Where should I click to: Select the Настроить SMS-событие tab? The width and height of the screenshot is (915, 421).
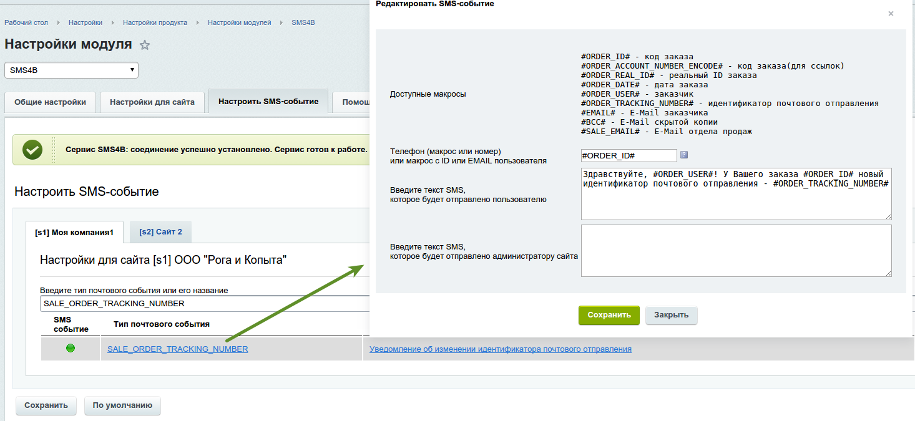[268, 102]
